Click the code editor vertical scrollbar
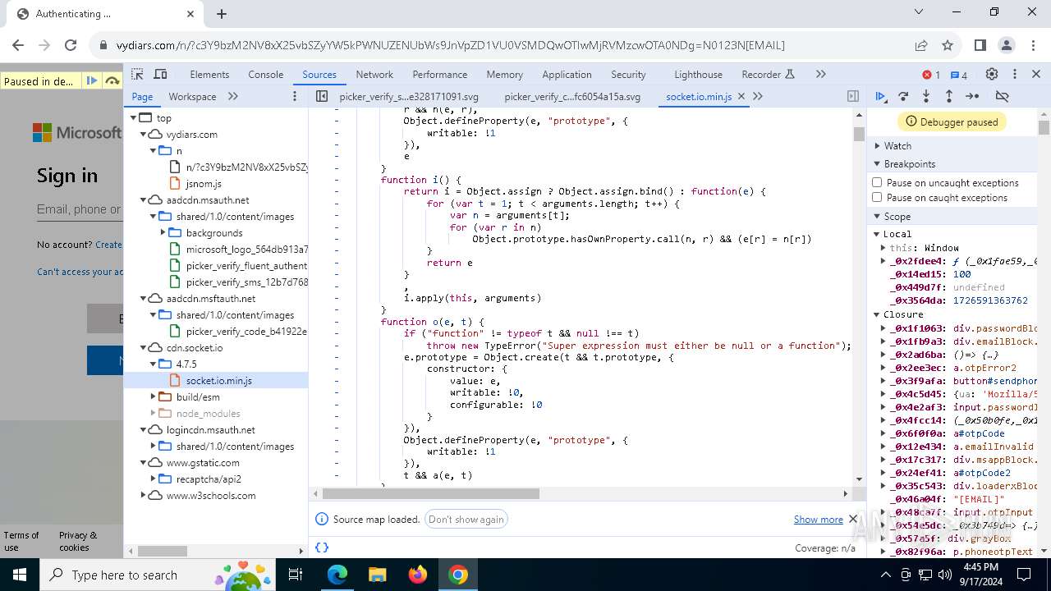Image resolution: width=1051 pixels, height=591 pixels. pos(859,134)
